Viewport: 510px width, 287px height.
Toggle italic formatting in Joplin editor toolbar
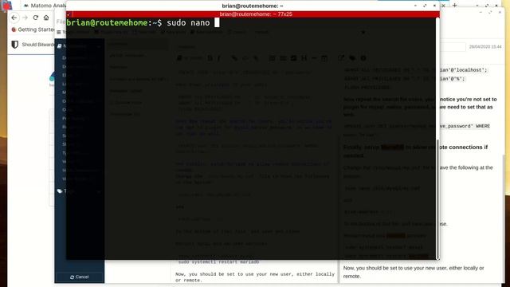point(219,58)
